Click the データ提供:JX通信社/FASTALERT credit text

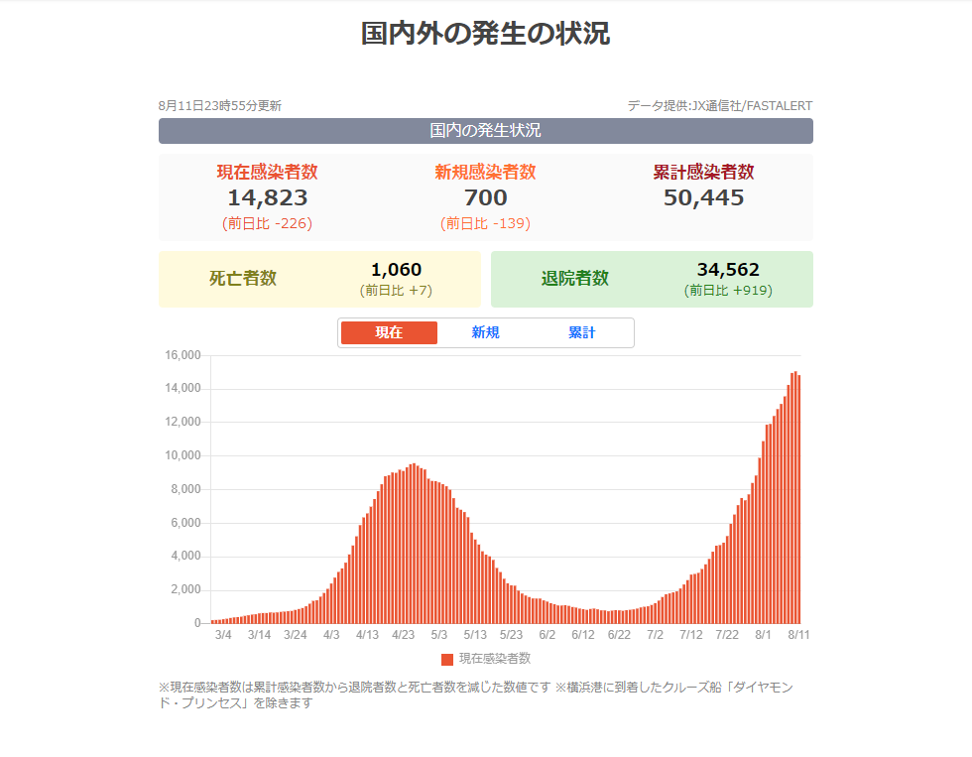(719, 106)
